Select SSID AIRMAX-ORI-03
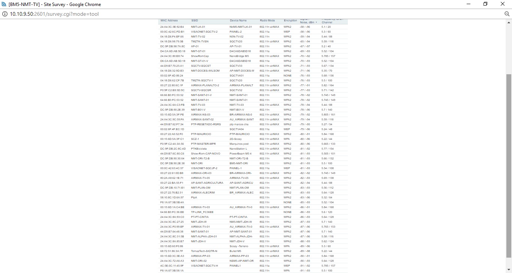This screenshot has height=273, width=512. pos(201,173)
